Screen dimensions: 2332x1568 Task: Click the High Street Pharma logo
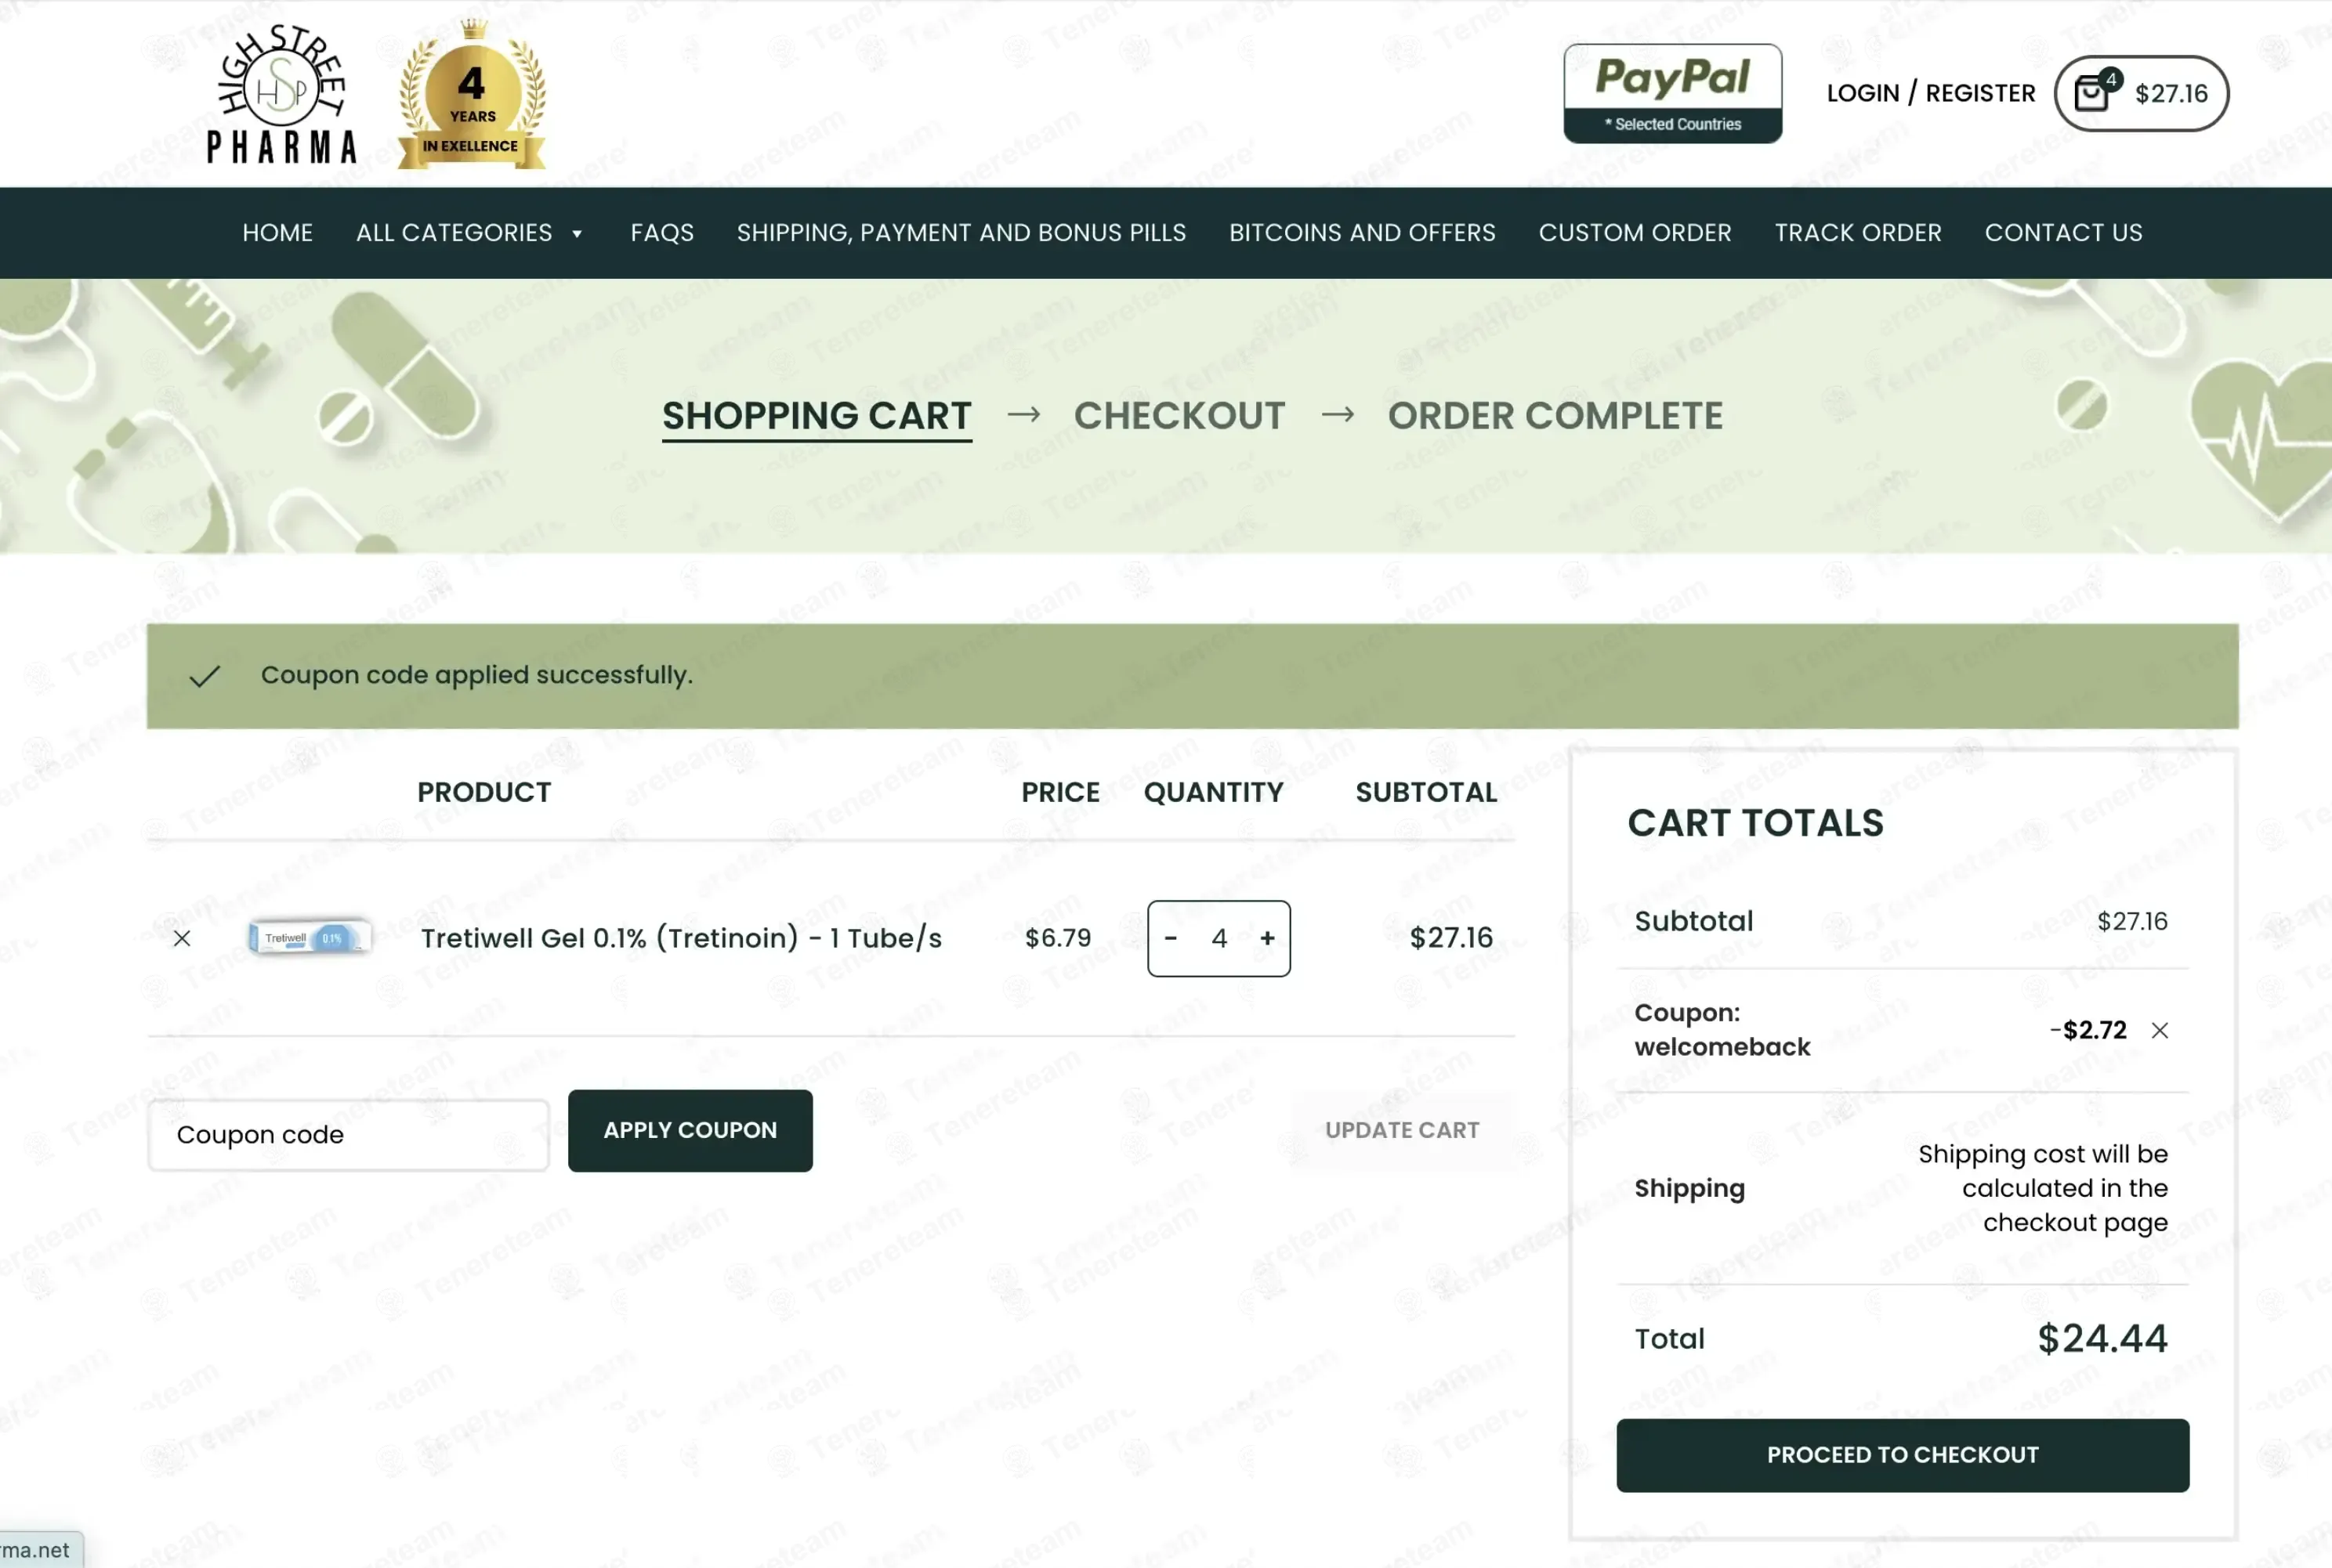click(281, 95)
